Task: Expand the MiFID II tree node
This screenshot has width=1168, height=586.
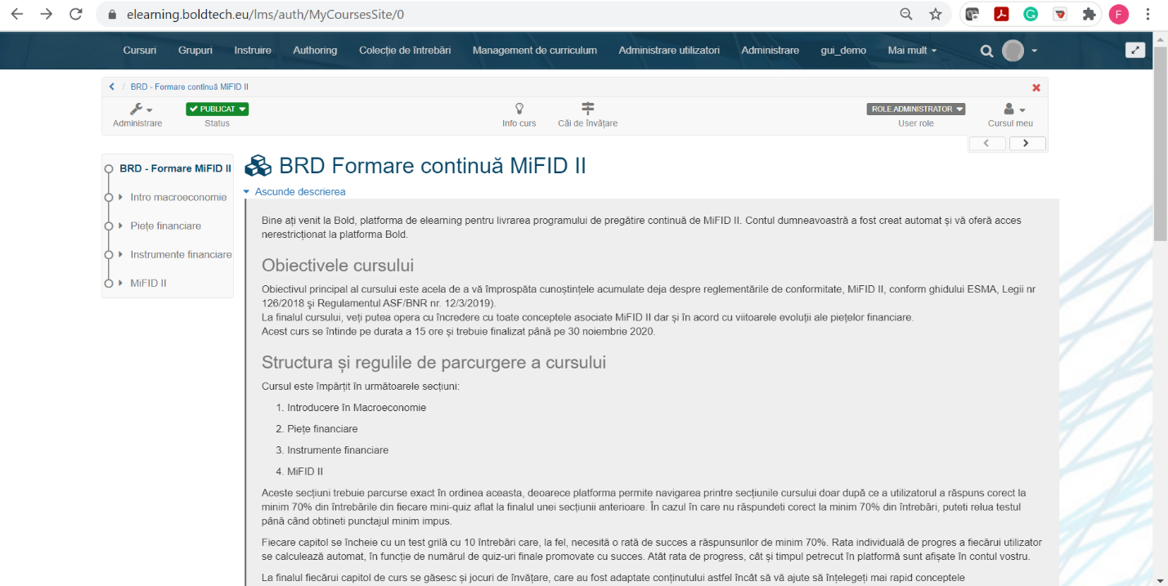Action: (120, 283)
